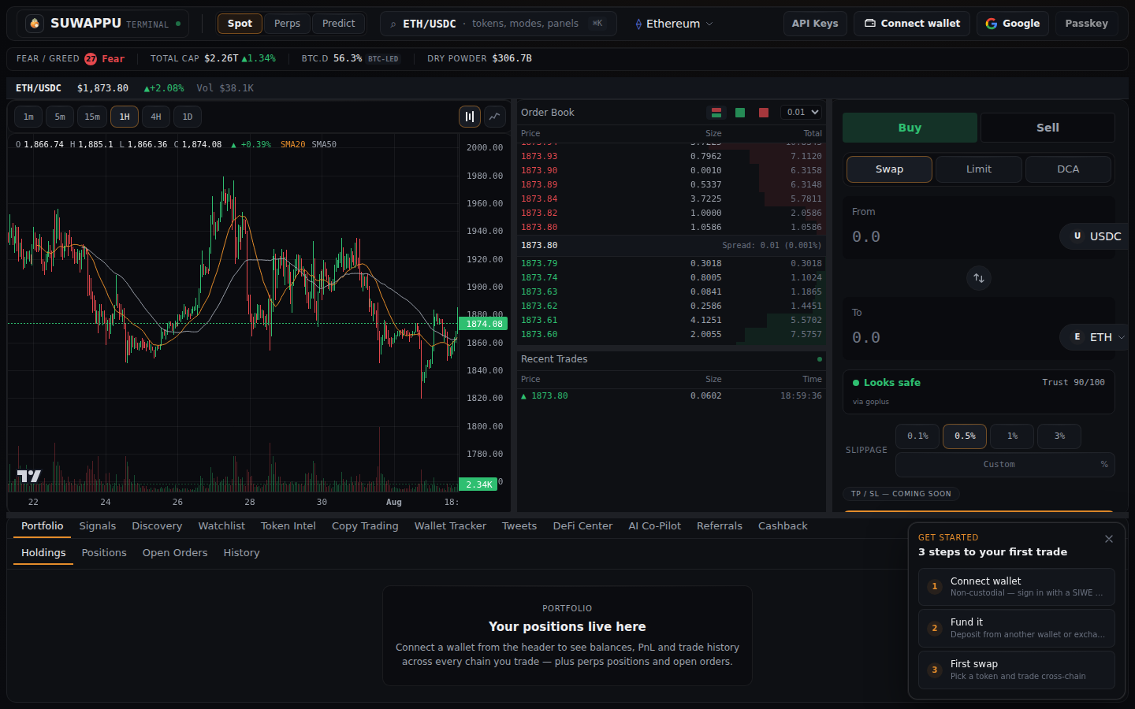Click the Recent Trades live indicator dot

(x=820, y=359)
